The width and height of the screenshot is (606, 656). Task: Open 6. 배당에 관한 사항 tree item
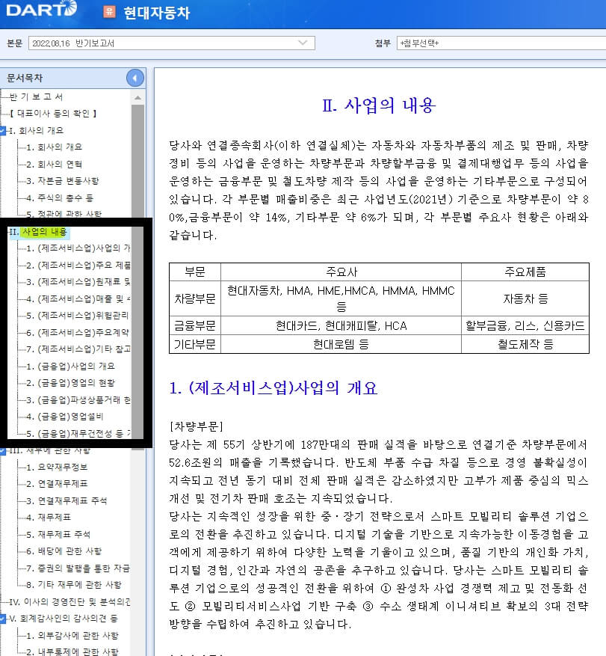[64, 551]
